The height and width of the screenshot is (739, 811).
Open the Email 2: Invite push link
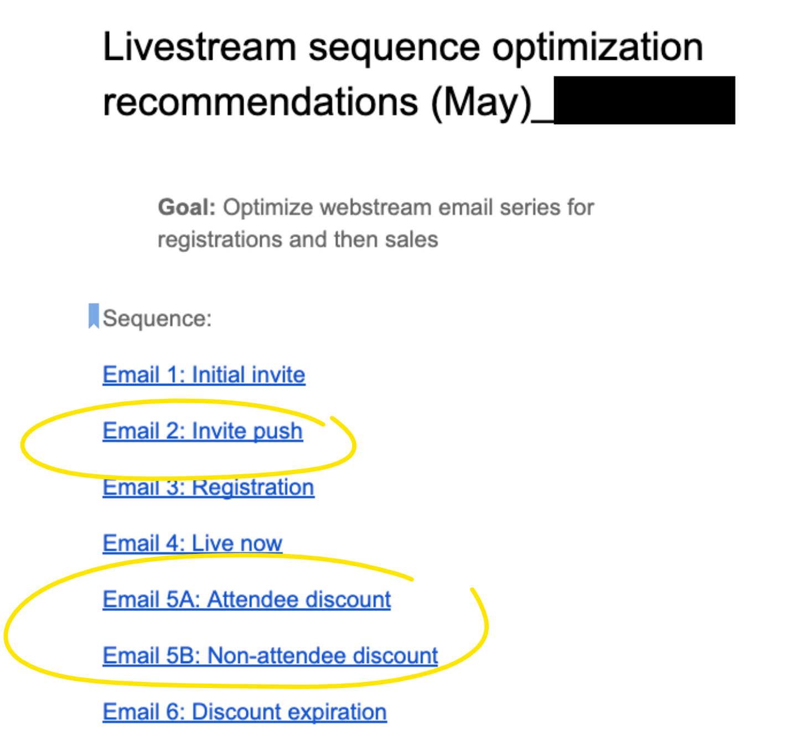203,431
